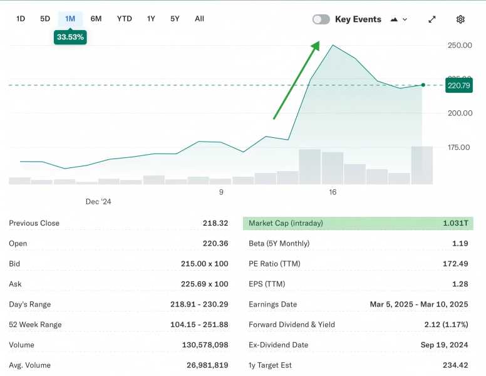The image size is (486, 376).
Task: Show YTD chart range
Action: [124, 19]
